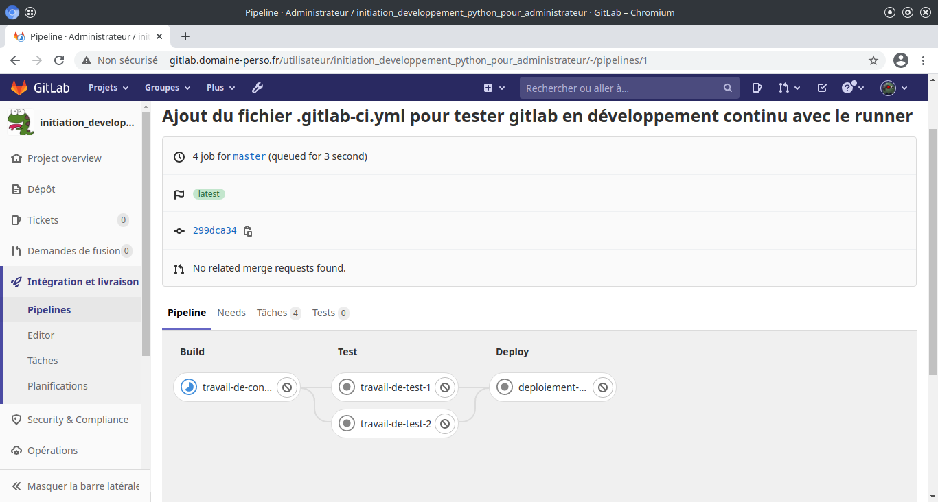The height and width of the screenshot is (502, 938).
Task: Switch to the Tâches tab
Action: (x=278, y=313)
